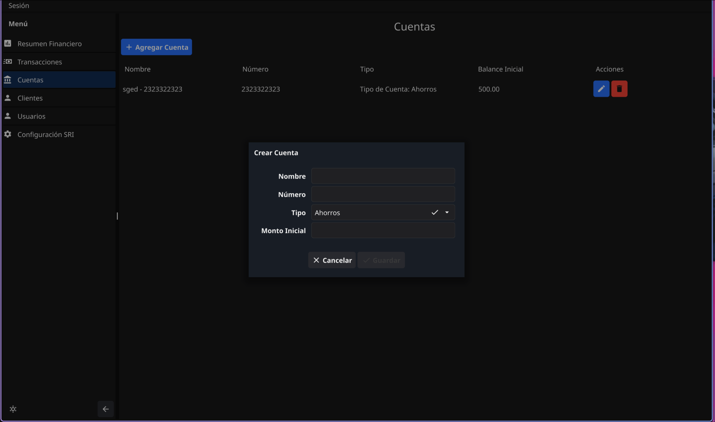Viewport: 715px width, 422px height.
Task: Click the blue pencil edit icon
Action: point(601,89)
